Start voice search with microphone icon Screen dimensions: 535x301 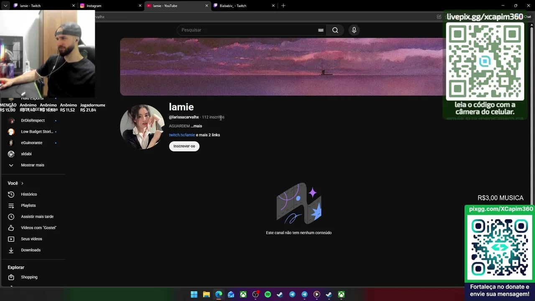354,30
